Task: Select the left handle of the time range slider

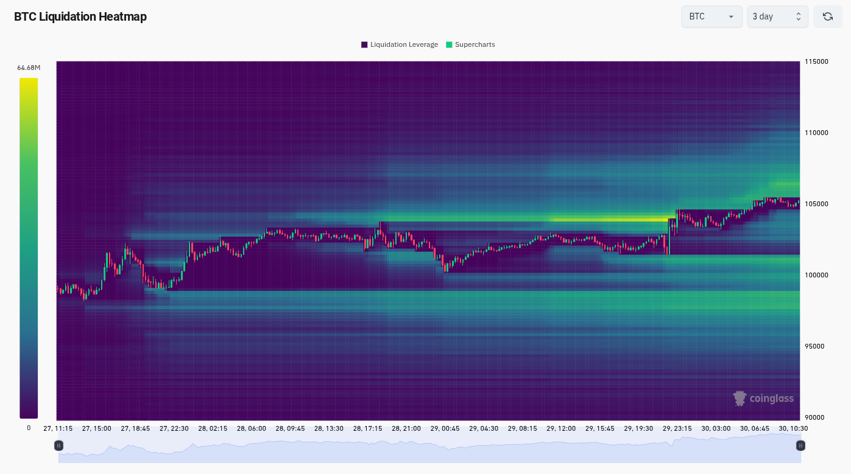Action: (58, 445)
